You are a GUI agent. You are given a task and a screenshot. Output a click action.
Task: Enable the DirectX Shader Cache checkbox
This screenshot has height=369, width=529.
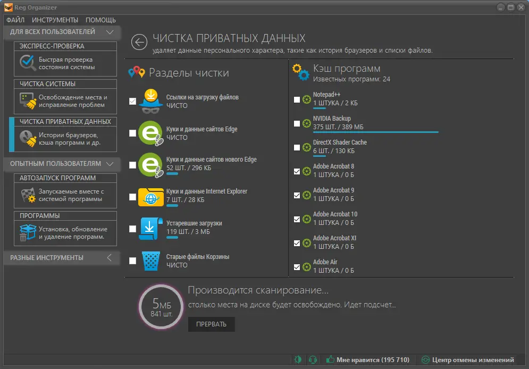pyautogui.click(x=297, y=147)
